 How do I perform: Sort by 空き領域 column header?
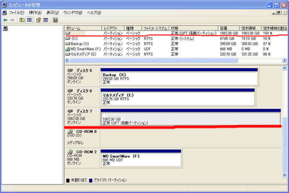coord(250,28)
